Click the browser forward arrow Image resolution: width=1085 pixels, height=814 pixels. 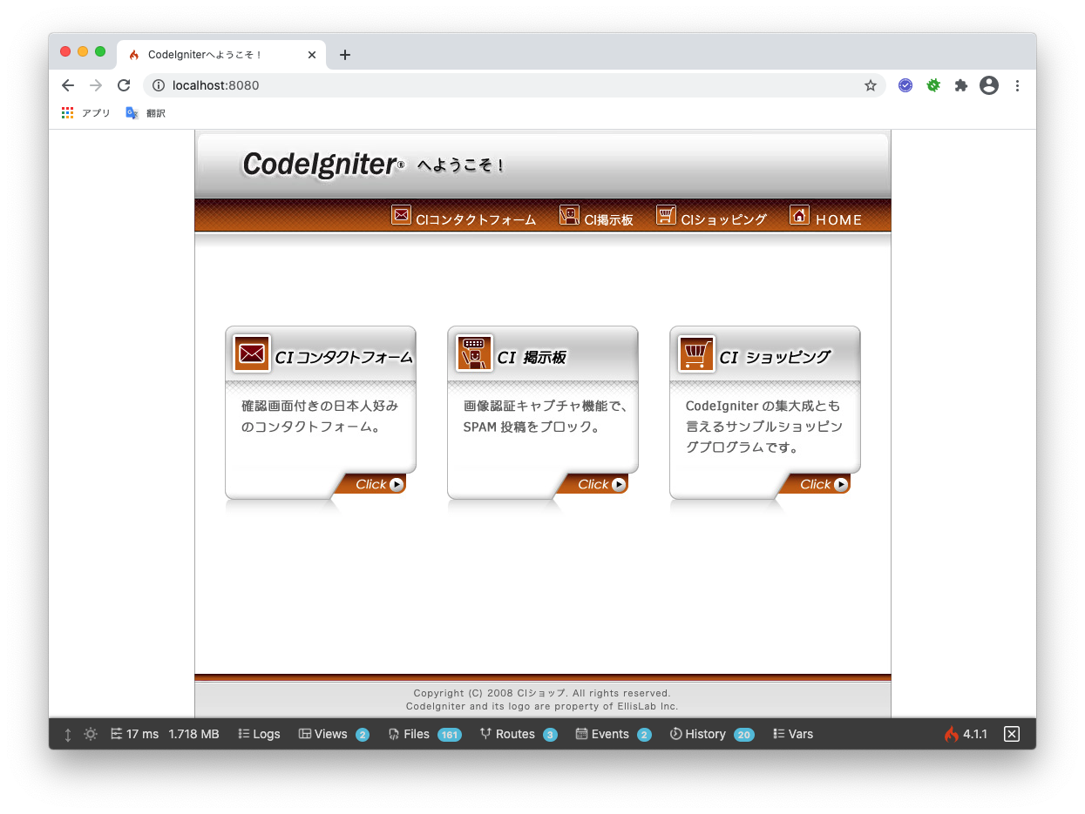[x=96, y=85]
